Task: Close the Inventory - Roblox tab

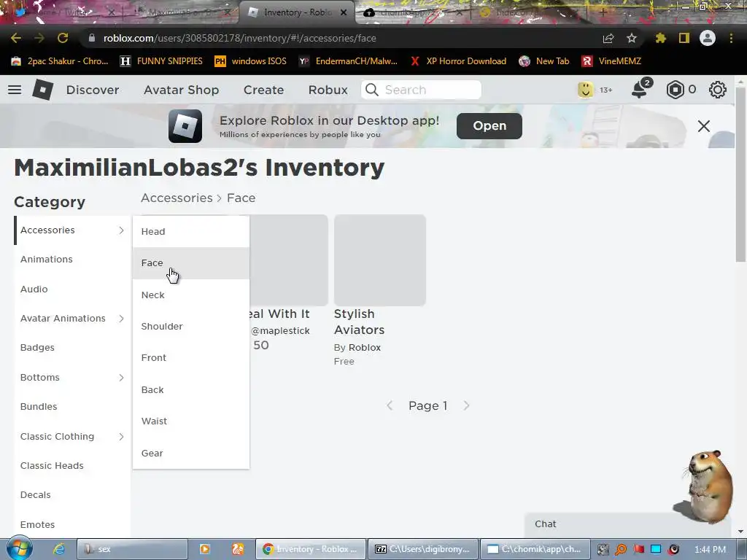Action: pos(344,12)
